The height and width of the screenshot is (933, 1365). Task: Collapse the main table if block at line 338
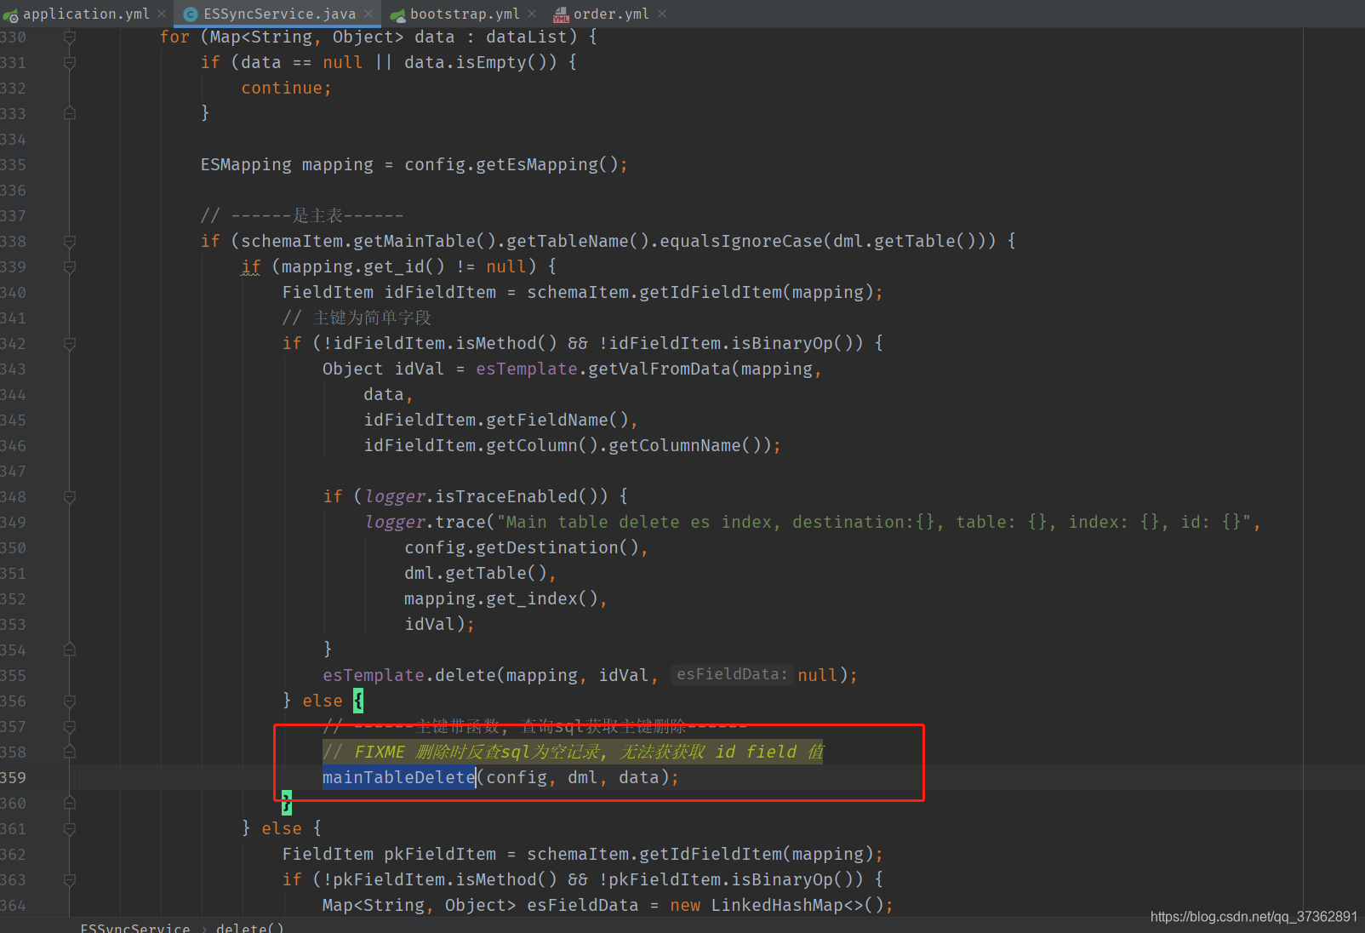pos(70,242)
